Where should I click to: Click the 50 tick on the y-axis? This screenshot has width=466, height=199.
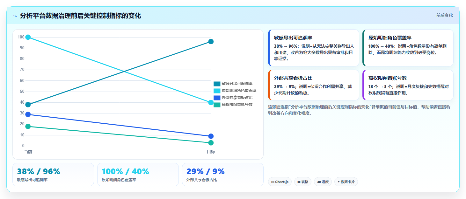[22, 92]
